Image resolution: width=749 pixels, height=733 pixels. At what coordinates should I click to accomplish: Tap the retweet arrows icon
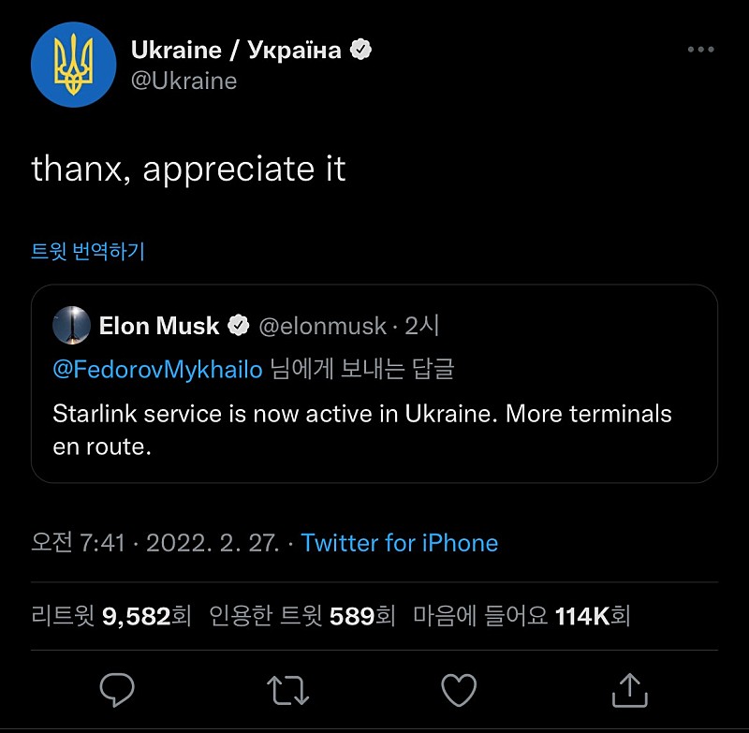point(287,691)
